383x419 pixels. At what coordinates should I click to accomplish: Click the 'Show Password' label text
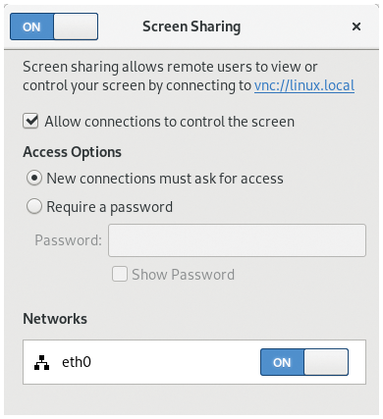click(184, 275)
